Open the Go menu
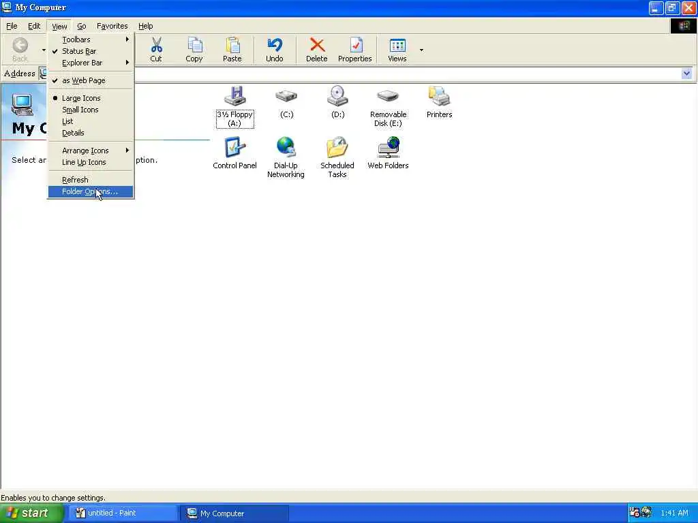The height and width of the screenshot is (523, 698). point(82,26)
